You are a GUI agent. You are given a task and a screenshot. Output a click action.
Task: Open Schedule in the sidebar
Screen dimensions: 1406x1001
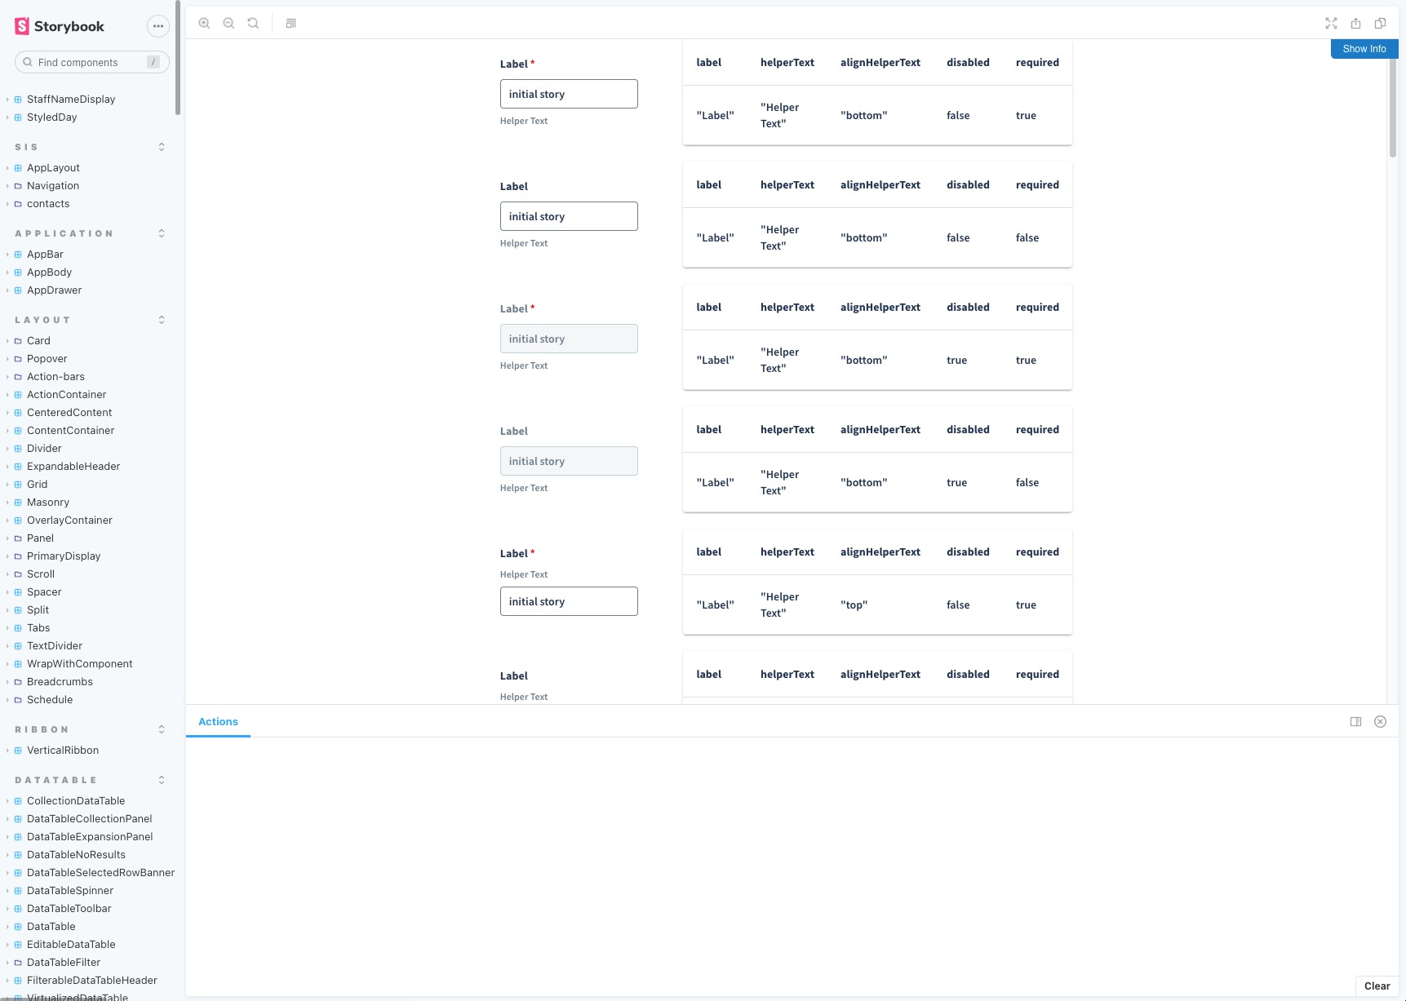[50, 700]
